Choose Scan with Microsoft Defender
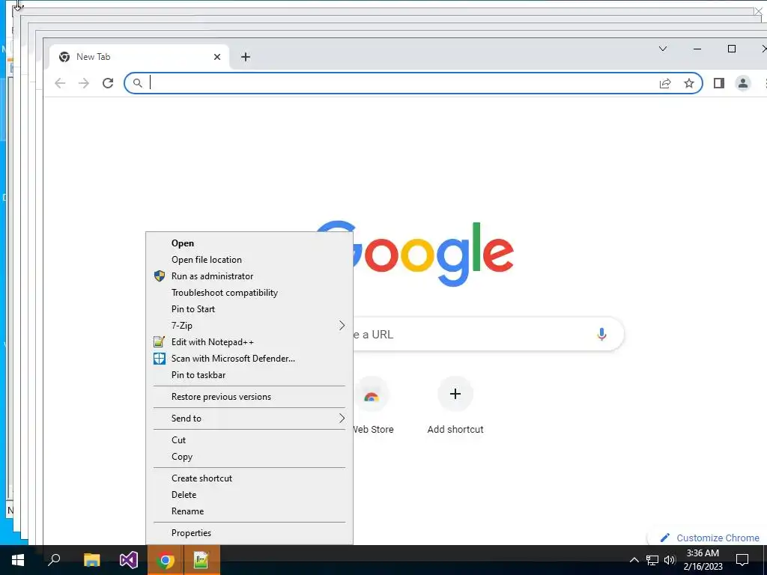 [x=249, y=359]
